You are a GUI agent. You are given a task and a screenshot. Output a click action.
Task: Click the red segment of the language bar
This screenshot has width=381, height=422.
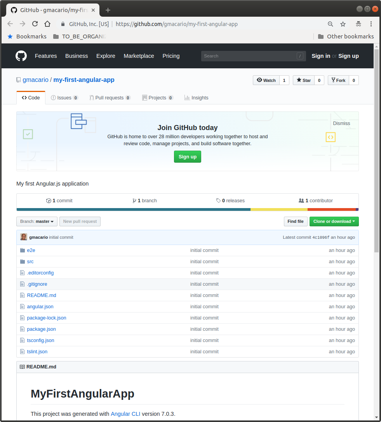pos(332,209)
